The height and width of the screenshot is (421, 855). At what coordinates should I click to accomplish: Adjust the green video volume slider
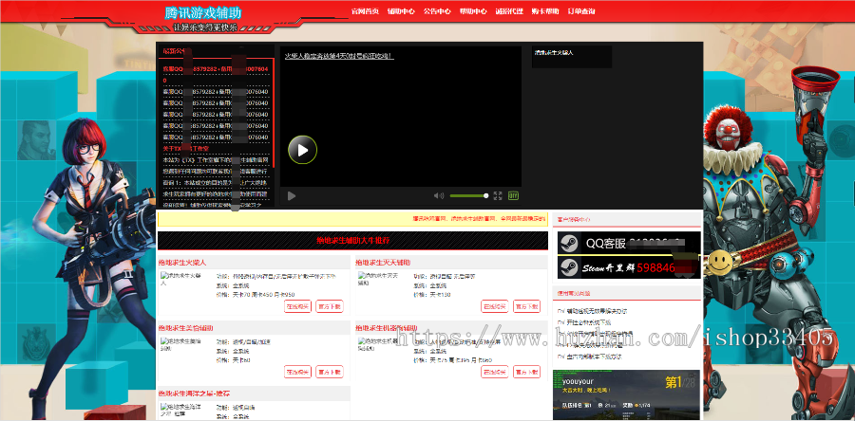(x=469, y=196)
